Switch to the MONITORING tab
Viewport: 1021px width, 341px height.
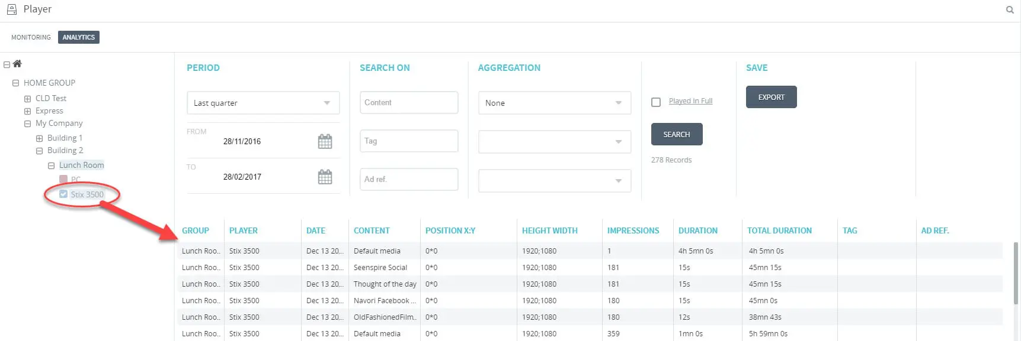click(31, 37)
